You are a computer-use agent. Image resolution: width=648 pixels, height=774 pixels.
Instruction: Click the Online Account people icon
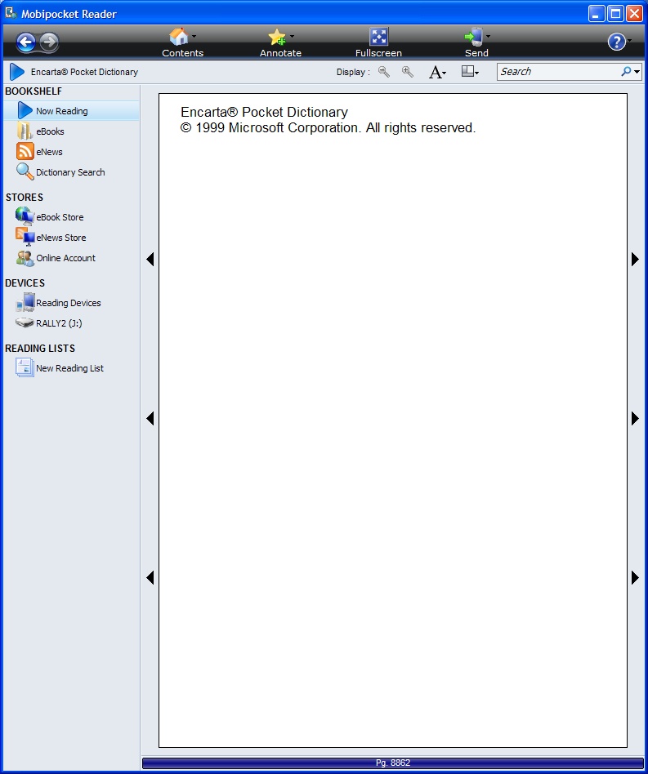pyautogui.click(x=25, y=258)
